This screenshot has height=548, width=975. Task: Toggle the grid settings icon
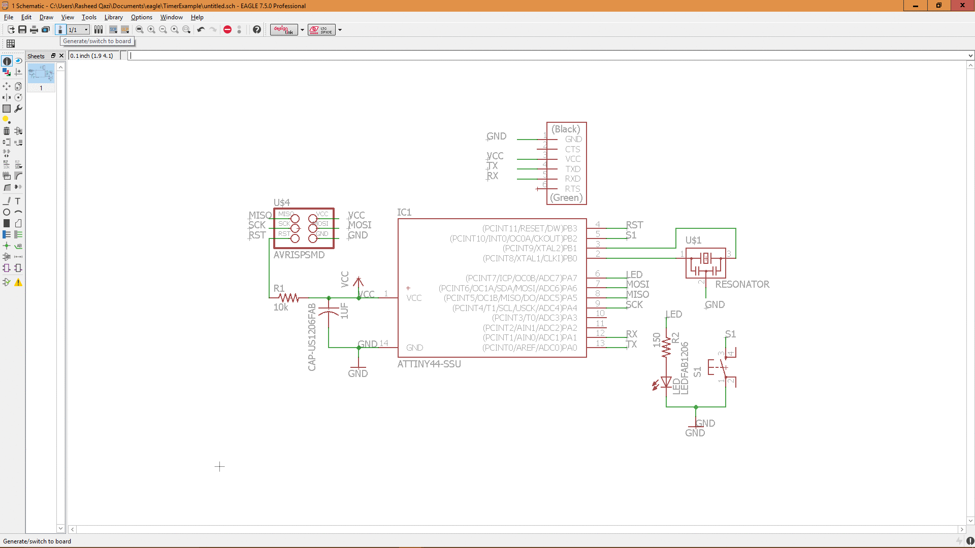pos(11,44)
